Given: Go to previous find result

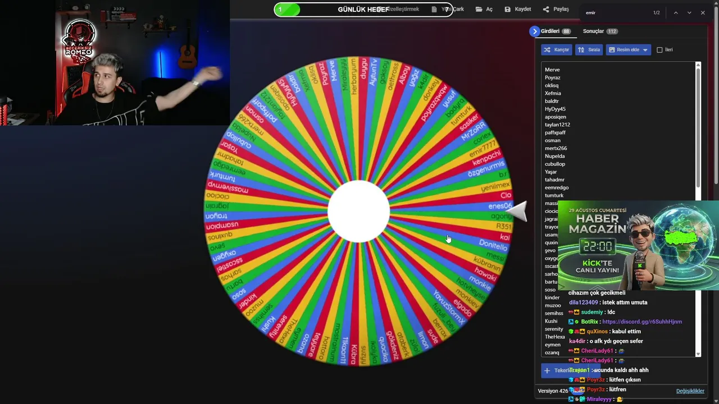Looking at the screenshot, I should (x=676, y=13).
